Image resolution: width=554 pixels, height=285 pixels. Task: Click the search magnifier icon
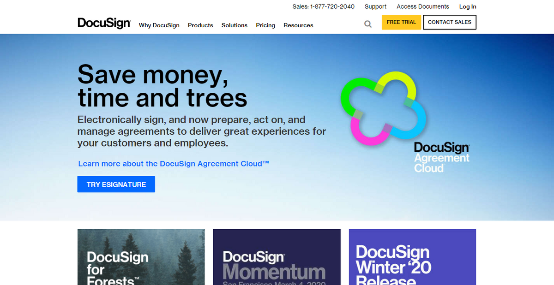pos(367,24)
